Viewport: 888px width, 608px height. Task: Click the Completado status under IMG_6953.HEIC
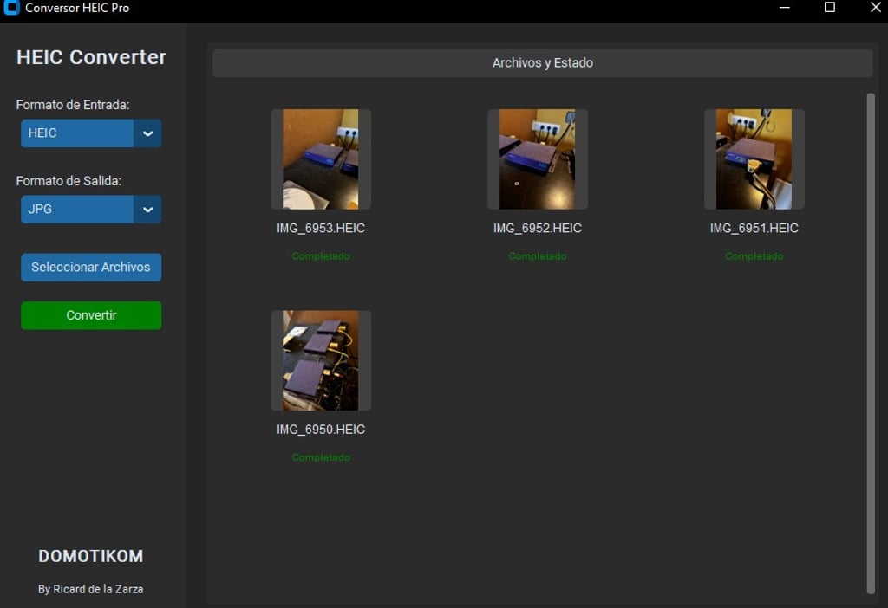(321, 255)
